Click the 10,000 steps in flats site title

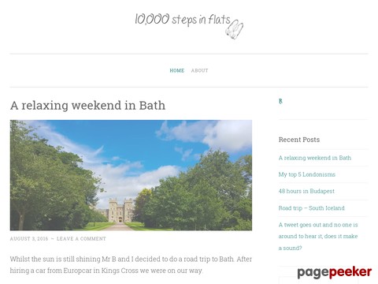coord(183,20)
